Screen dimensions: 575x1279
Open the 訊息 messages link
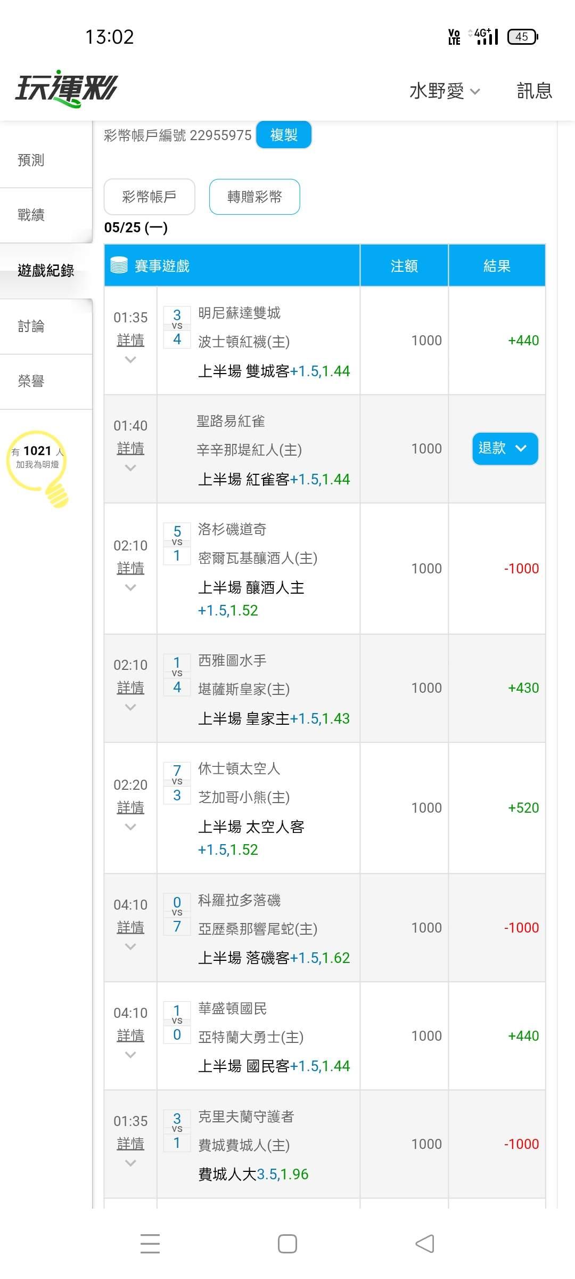535,91
